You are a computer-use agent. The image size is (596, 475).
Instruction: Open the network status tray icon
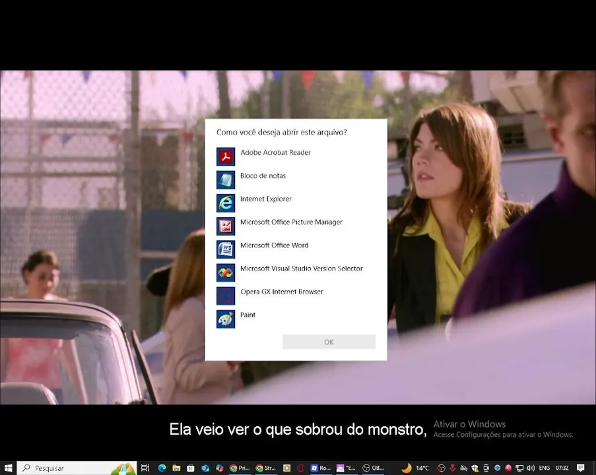click(x=519, y=468)
